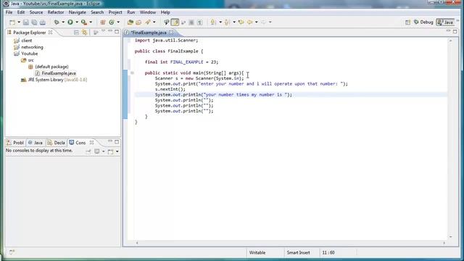The image size is (464, 261).
Task: Click the Print toolbar icon
Action: [x=43, y=22]
